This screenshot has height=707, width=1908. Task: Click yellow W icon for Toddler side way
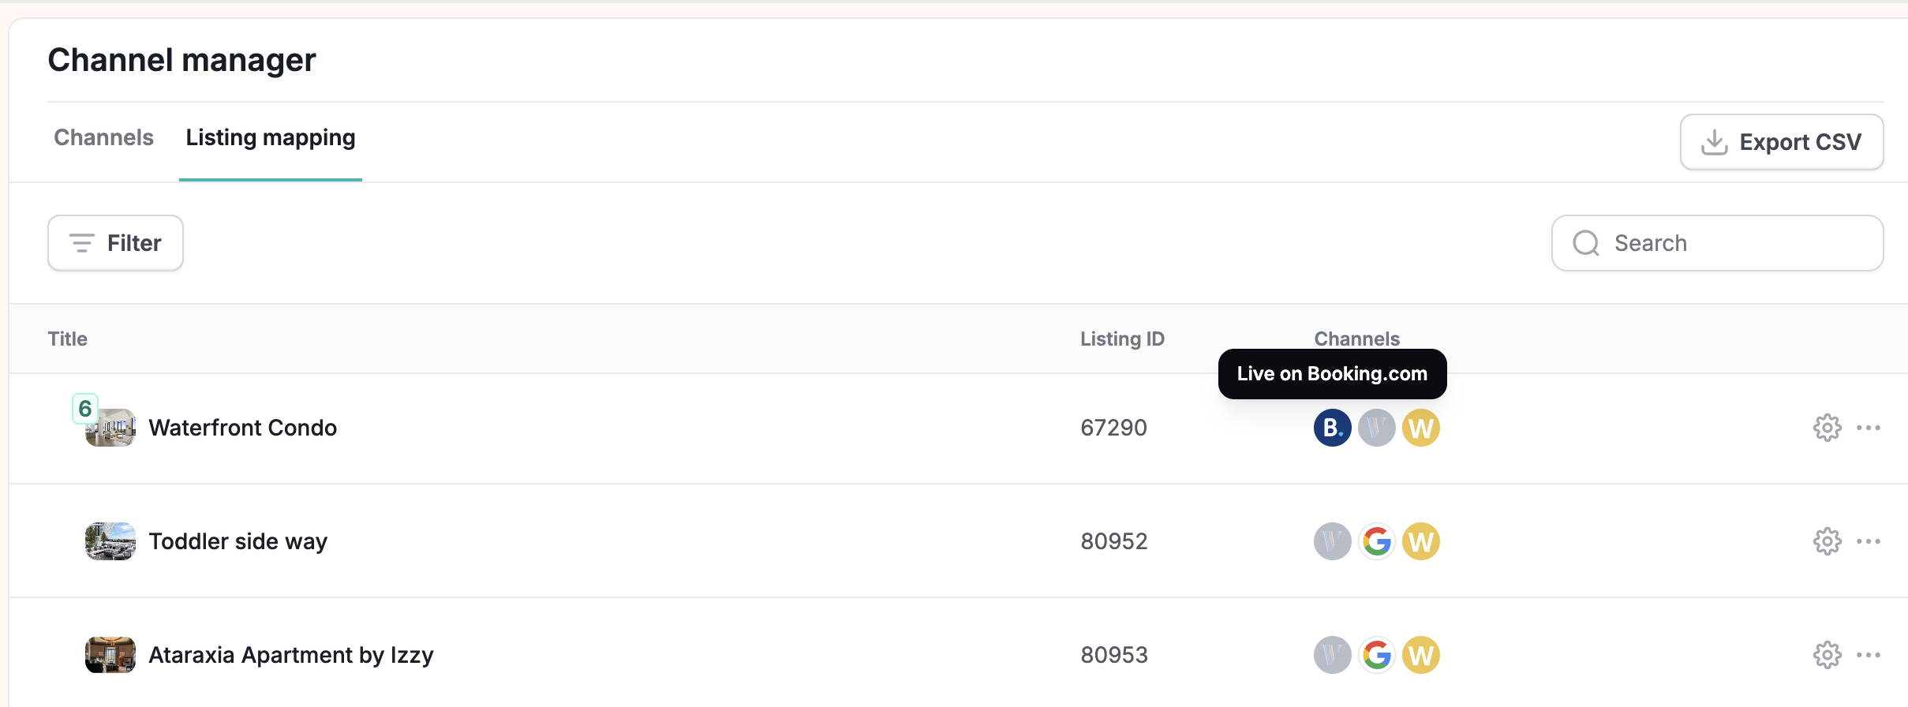1420,541
